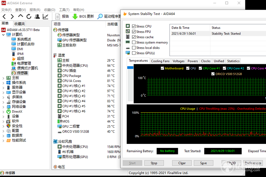Screen dimensions: 266x177
Task: Switch to the Statistics tab
Action: tap(233, 61)
